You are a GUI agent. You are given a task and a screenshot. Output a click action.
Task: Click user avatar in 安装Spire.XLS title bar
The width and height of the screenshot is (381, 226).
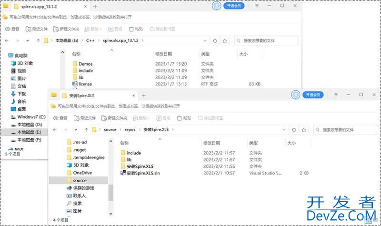[x=295, y=95]
